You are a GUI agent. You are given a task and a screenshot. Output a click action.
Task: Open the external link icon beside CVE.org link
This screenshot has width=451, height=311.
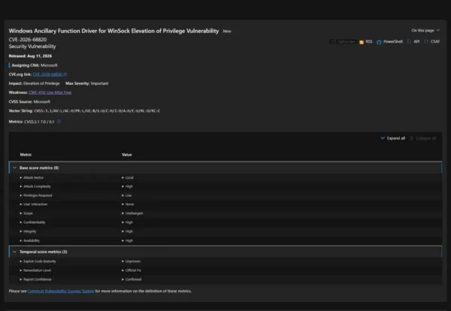tap(65, 74)
